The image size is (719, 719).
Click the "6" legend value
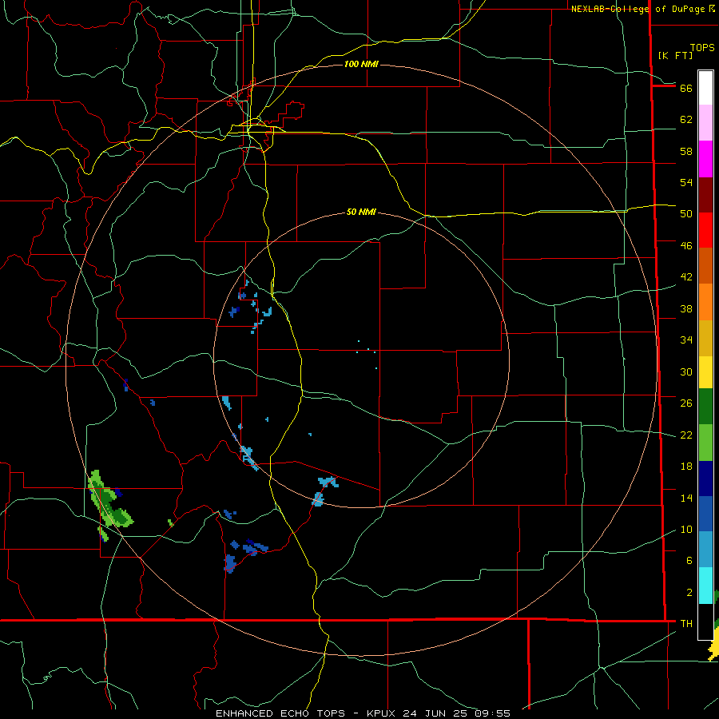(x=689, y=560)
